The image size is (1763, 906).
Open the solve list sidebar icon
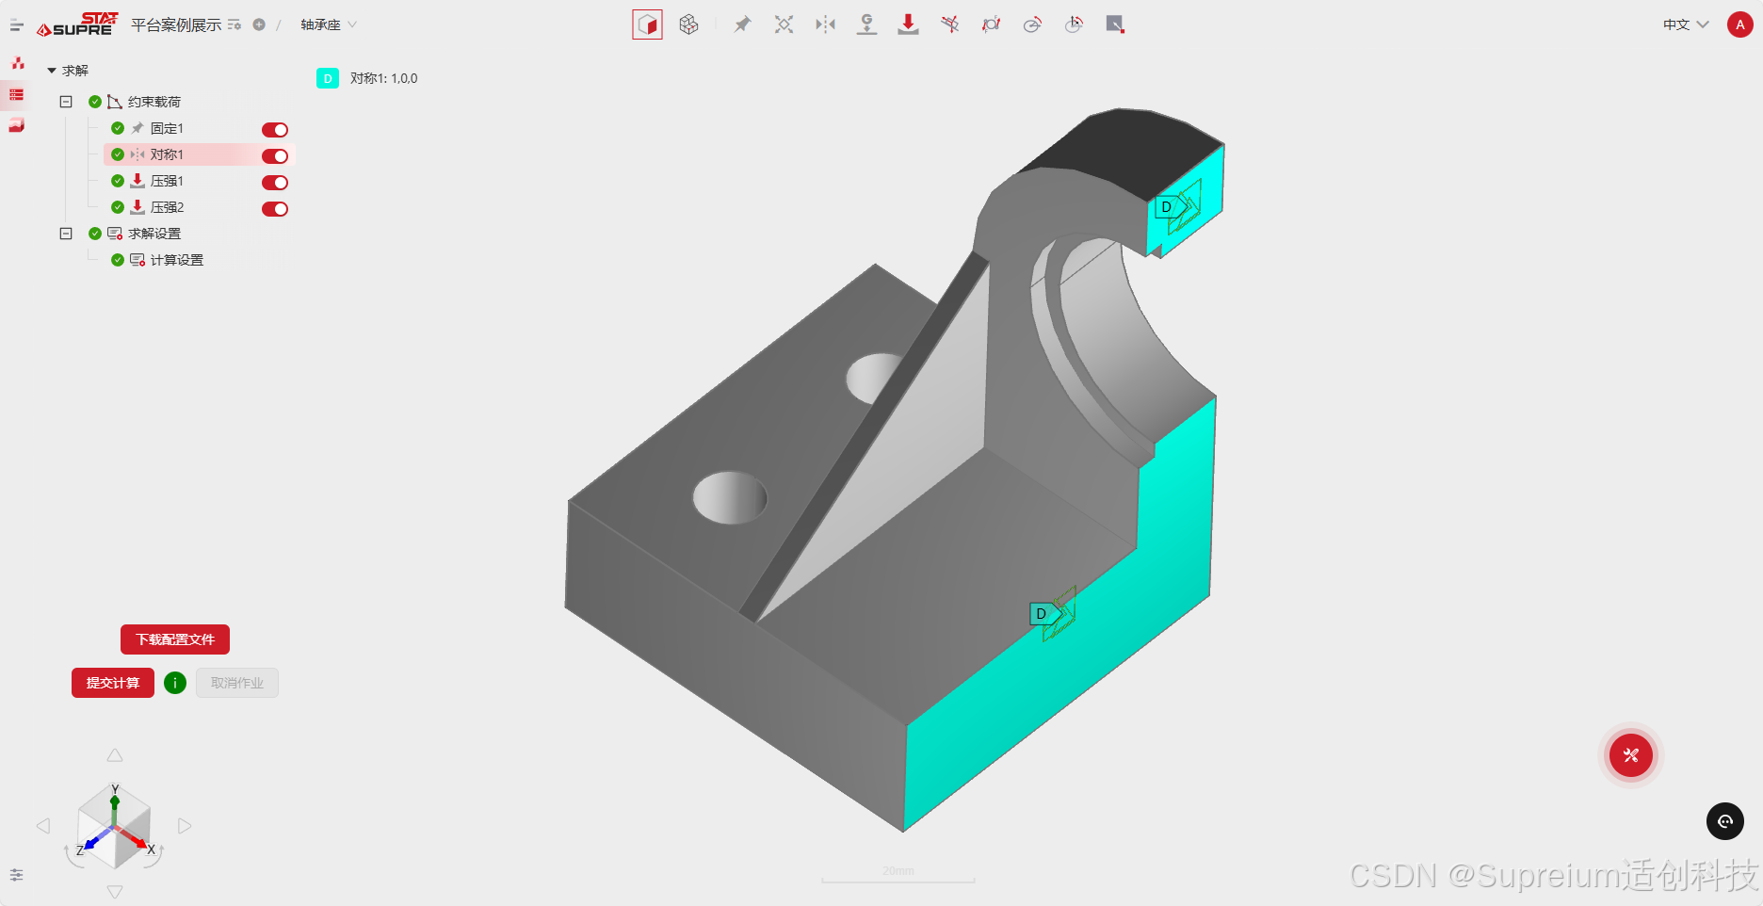[x=17, y=94]
